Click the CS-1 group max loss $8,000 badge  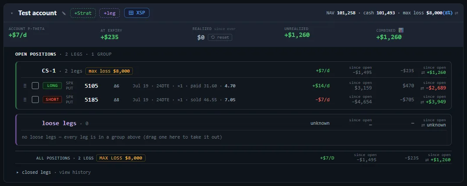109,71
